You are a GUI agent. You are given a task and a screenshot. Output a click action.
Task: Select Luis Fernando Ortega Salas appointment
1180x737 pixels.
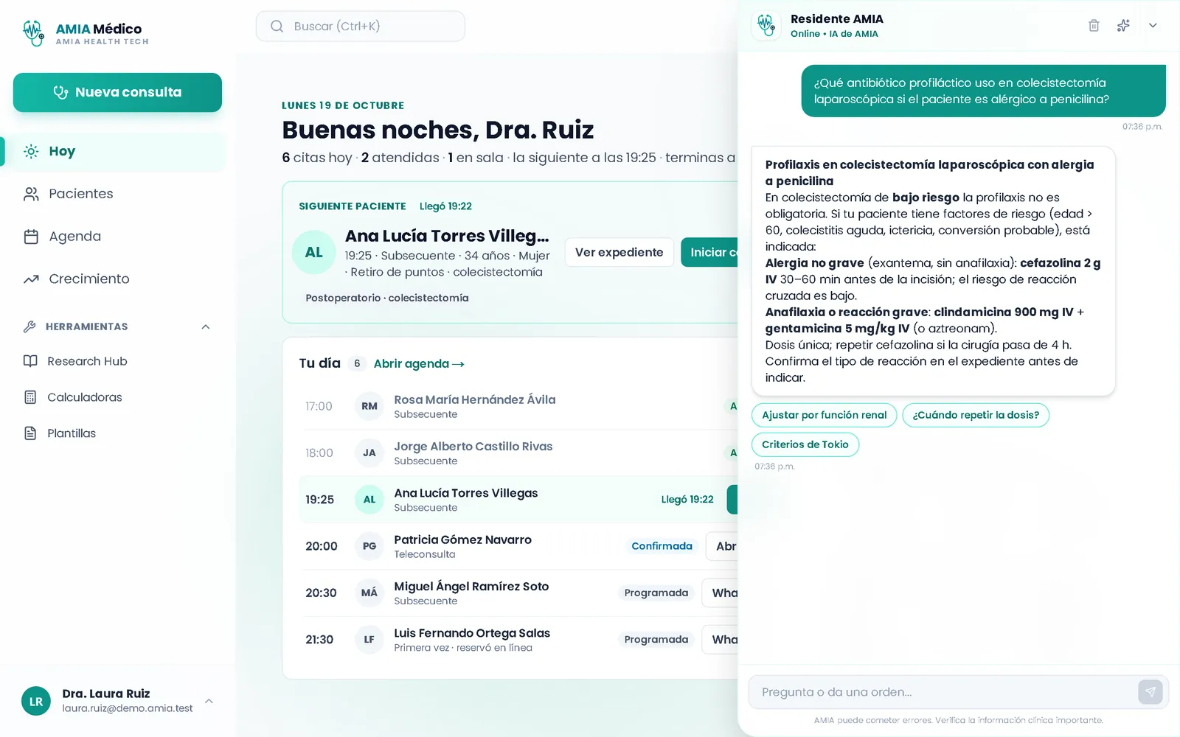click(518, 640)
